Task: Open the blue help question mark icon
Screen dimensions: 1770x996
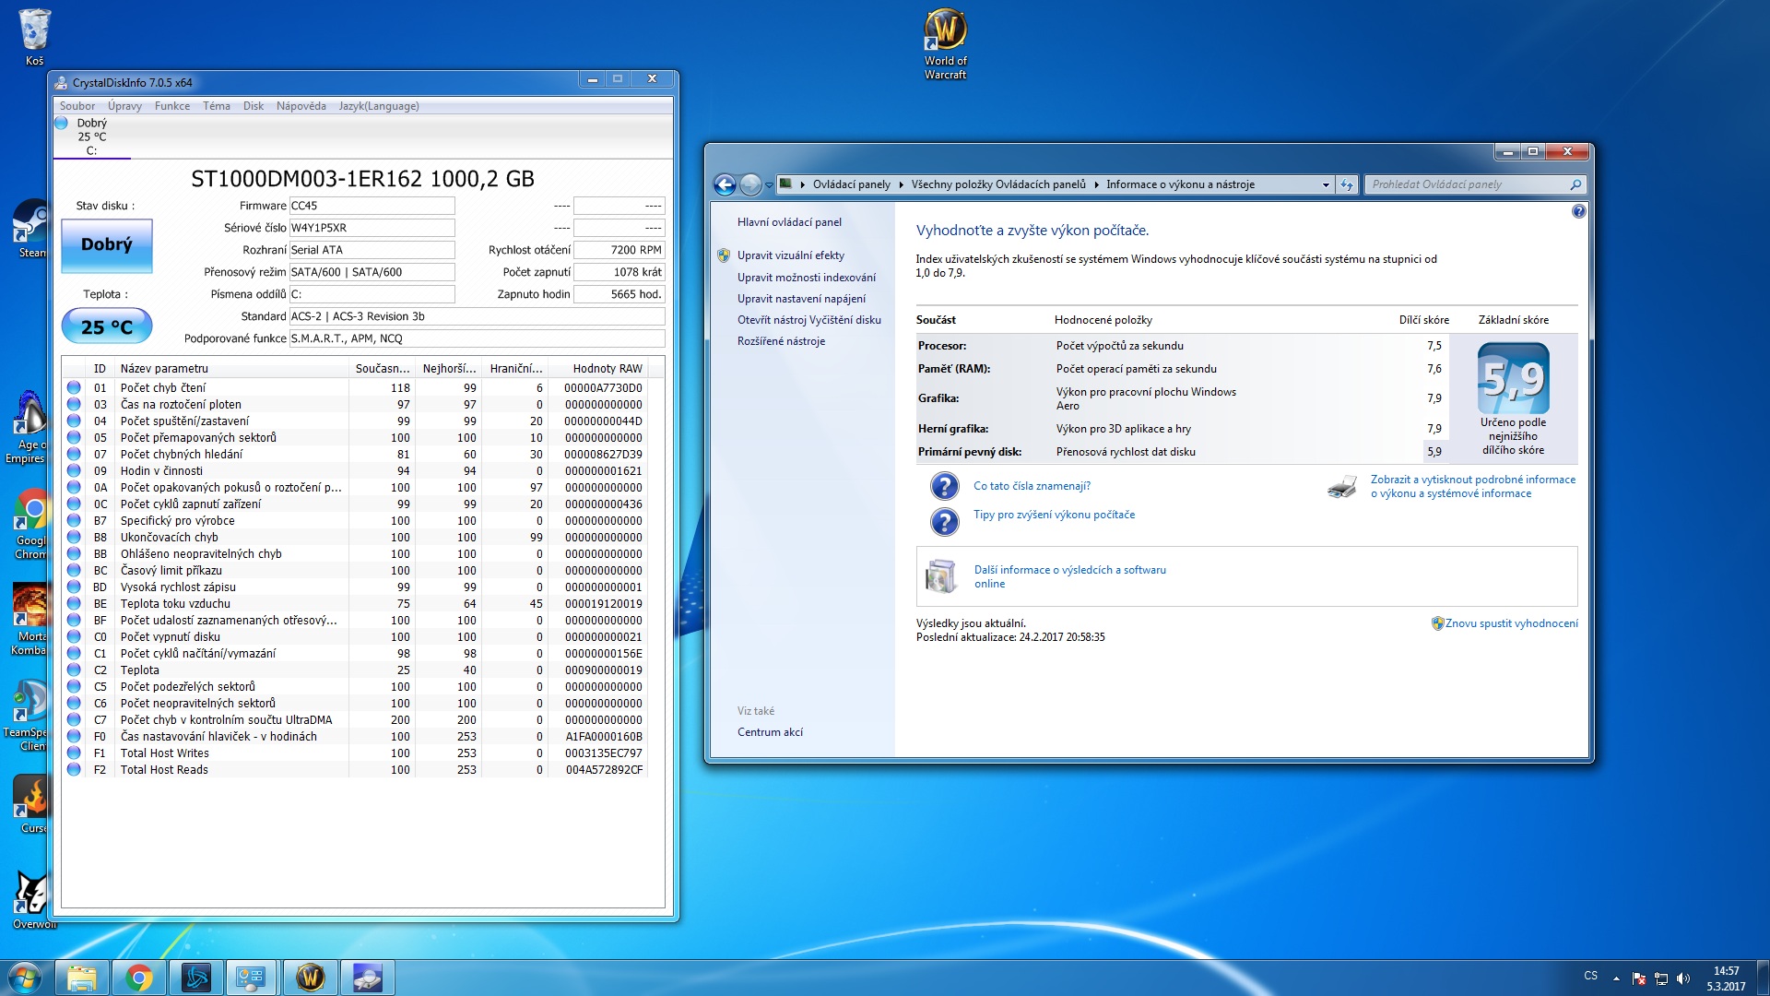Action: pos(1578,212)
